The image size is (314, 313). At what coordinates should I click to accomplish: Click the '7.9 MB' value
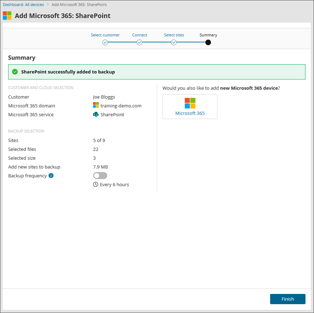click(x=101, y=167)
